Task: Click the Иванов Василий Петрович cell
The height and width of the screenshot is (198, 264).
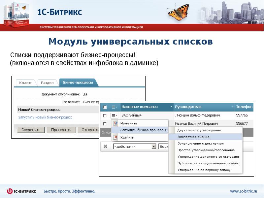Action: pos(196,123)
